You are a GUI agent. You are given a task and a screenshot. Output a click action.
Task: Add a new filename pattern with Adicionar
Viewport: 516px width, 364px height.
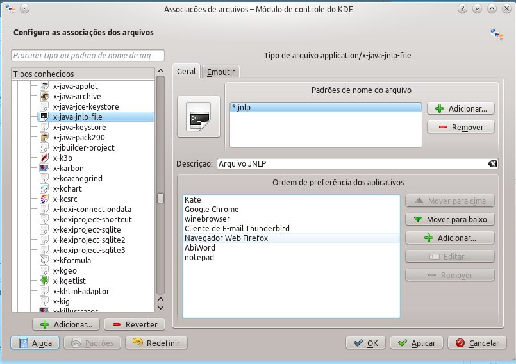click(x=461, y=108)
